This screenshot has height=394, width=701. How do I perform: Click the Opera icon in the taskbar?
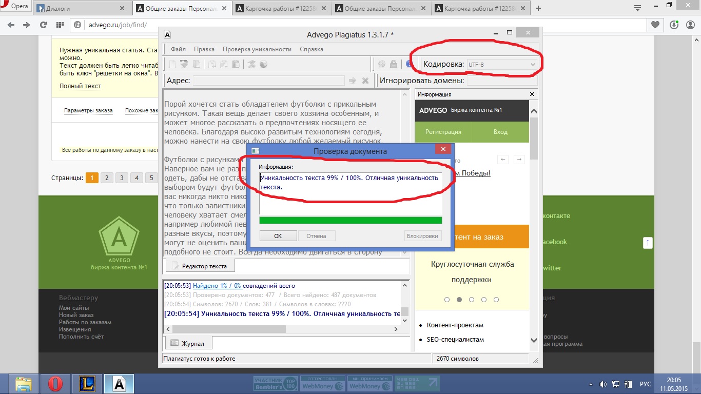pos(55,384)
